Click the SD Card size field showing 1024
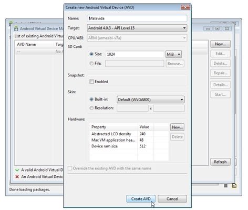Image resolution: width=248 pixels, height=210 pixels. click(135, 54)
